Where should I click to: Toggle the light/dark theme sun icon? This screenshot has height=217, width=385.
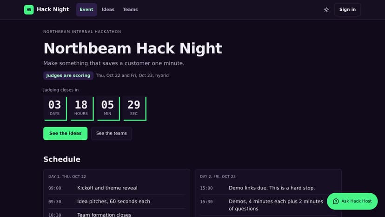326,10
